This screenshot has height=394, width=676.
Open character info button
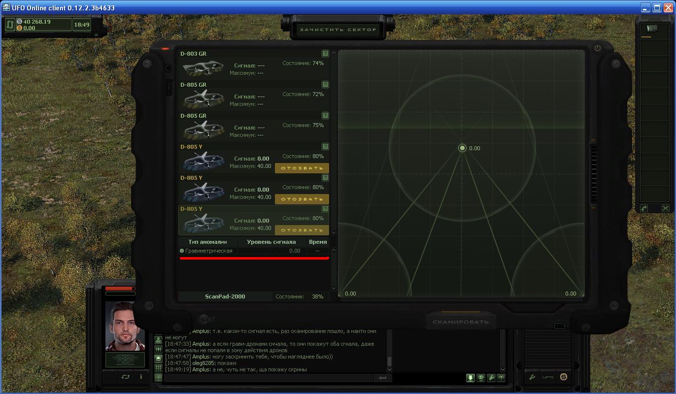pos(141,377)
